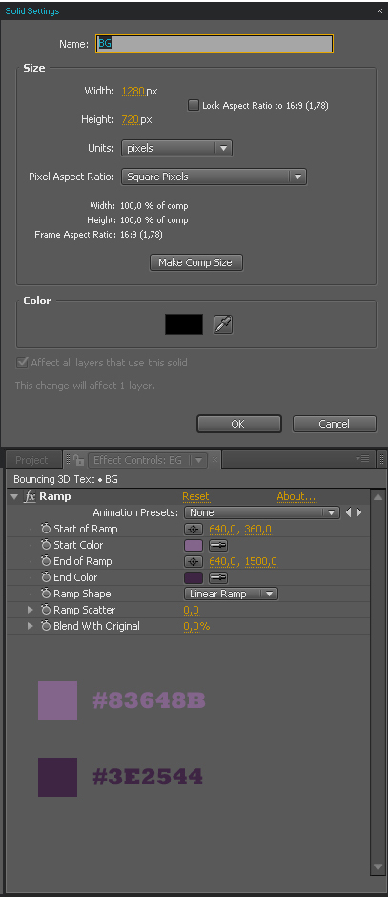This screenshot has width=388, height=897.
Task: Toggle Affect all layers that use this solid
Action: click(23, 362)
